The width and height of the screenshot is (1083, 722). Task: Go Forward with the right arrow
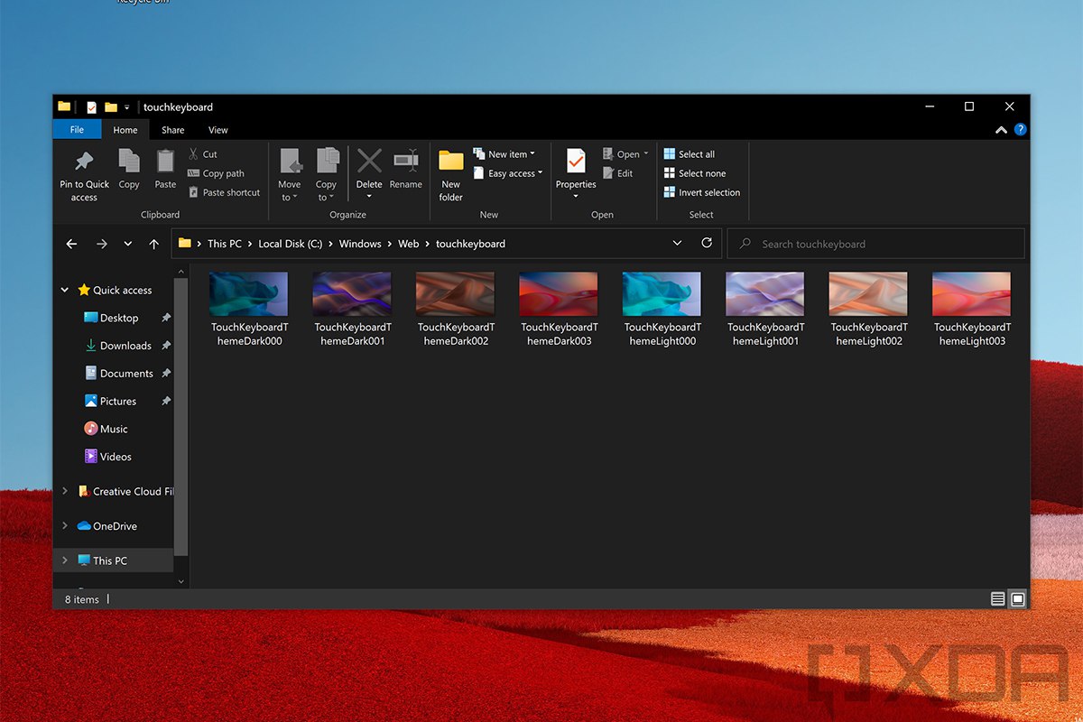pyautogui.click(x=101, y=244)
